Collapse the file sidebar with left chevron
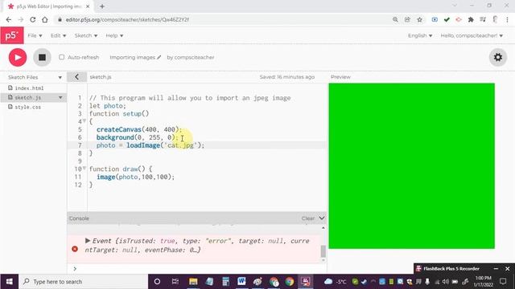Viewport: 515px width, 289px height. pyautogui.click(x=77, y=77)
